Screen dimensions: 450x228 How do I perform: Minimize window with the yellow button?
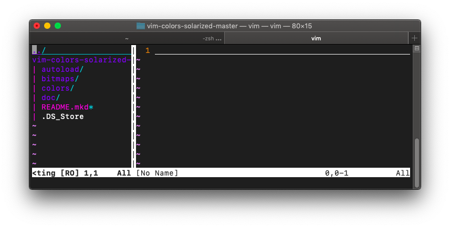point(47,26)
